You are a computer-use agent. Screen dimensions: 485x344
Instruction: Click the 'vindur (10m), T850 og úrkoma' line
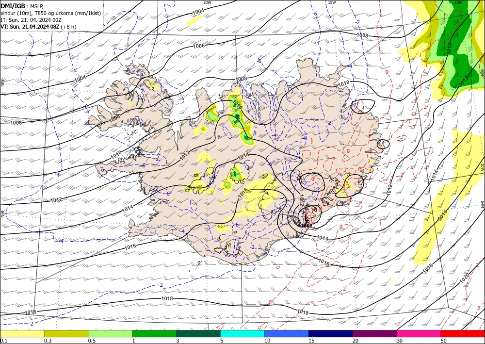(x=51, y=13)
